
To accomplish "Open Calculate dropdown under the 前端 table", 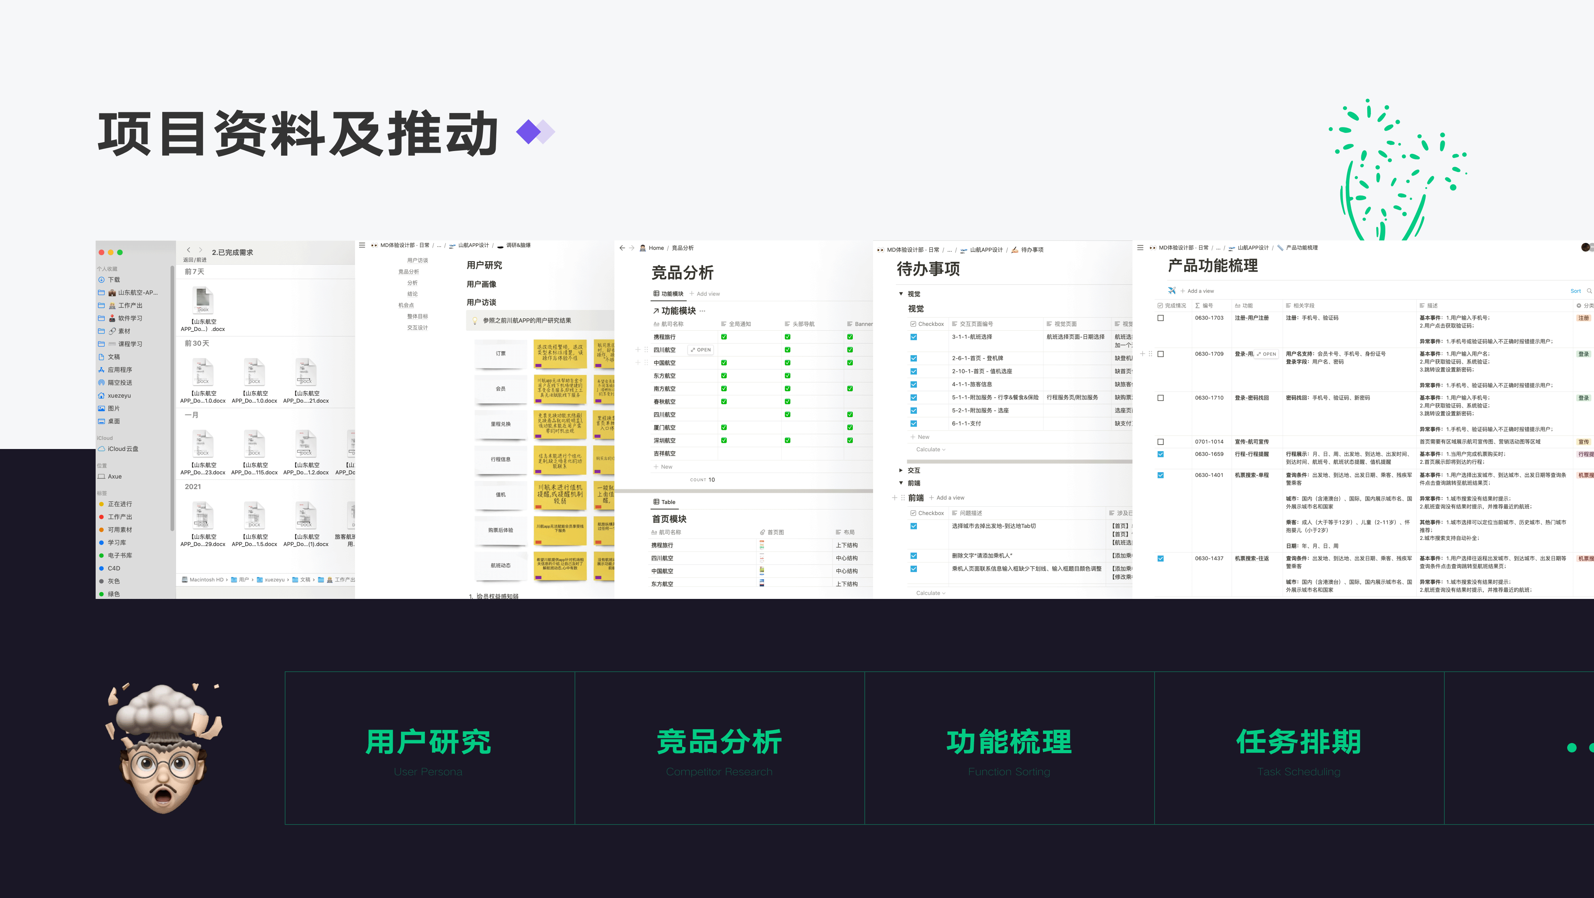I will point(930,593).
